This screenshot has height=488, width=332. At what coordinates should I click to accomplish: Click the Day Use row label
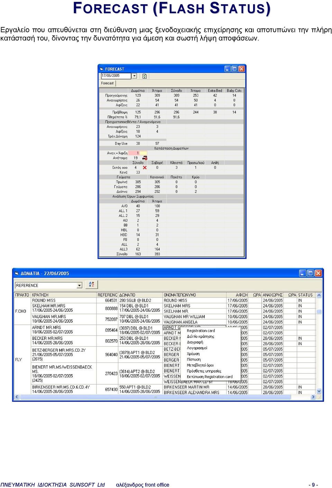pyautogui.click(x=121, y=144)
